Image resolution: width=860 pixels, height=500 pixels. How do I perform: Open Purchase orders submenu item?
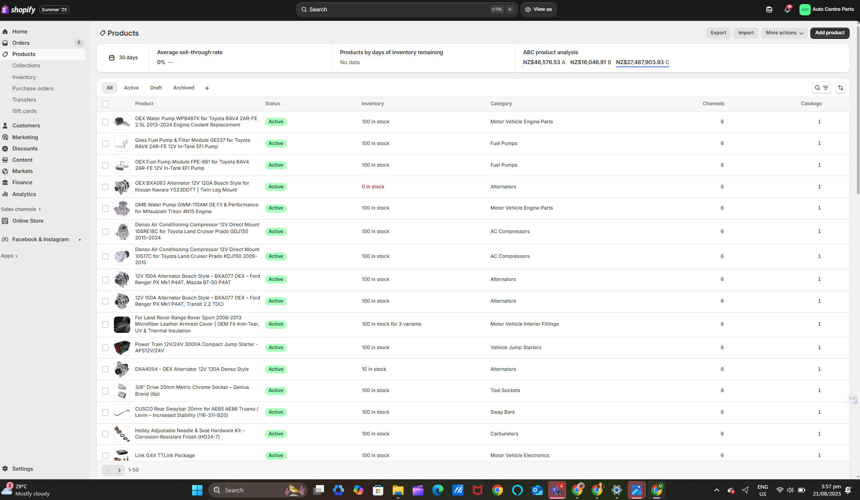[33, 89]
